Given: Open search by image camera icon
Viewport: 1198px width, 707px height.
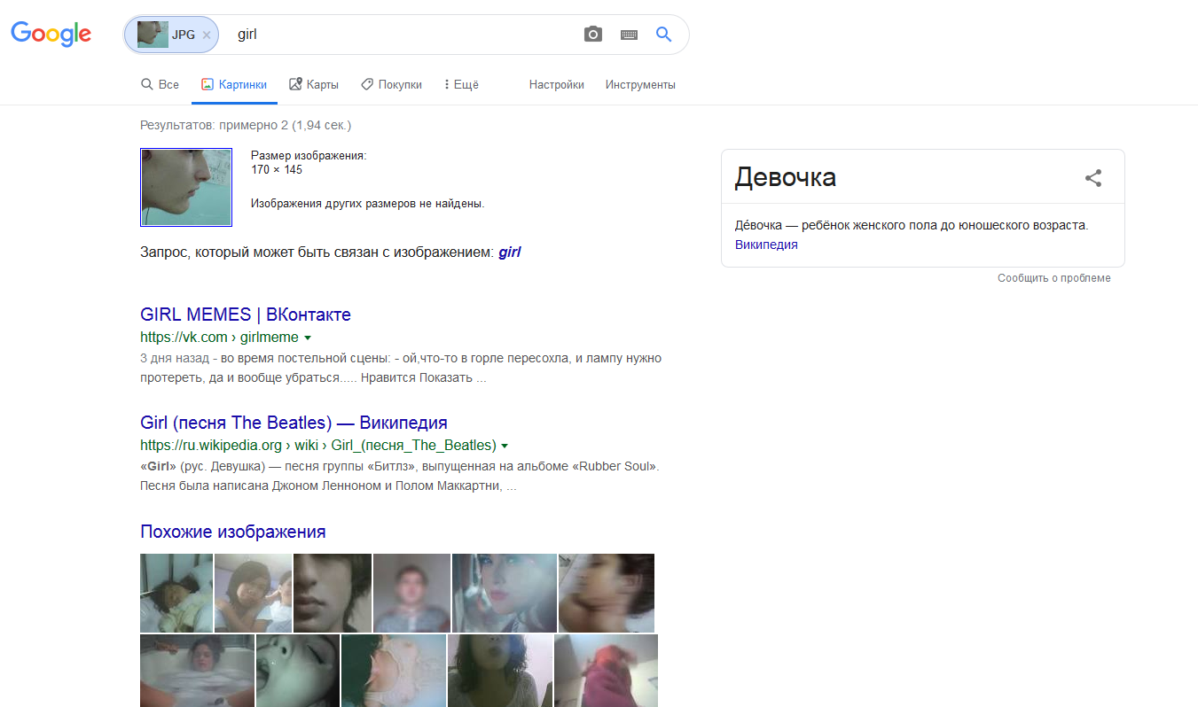Looking at the screenshot, I should pos(592,35).
